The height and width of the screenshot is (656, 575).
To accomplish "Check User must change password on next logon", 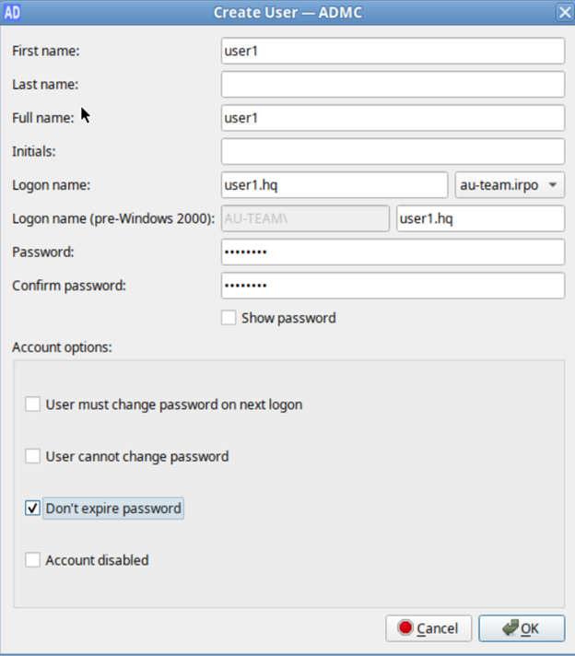I will (x=33, y=404).
